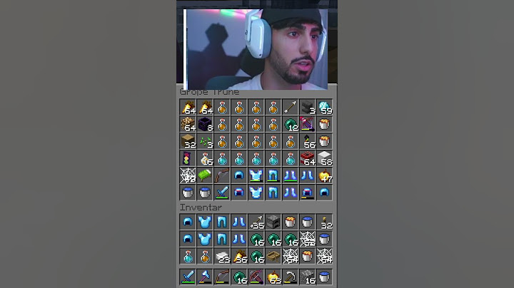
Task: Select the 12 ender pearls in chest
Action: [x=290, y=124]
